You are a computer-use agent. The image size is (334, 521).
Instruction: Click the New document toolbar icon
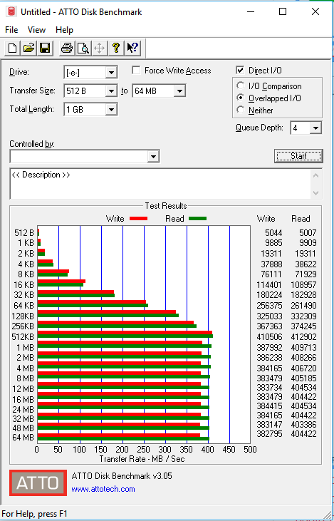pyautogui.click(x=12, y=48)
